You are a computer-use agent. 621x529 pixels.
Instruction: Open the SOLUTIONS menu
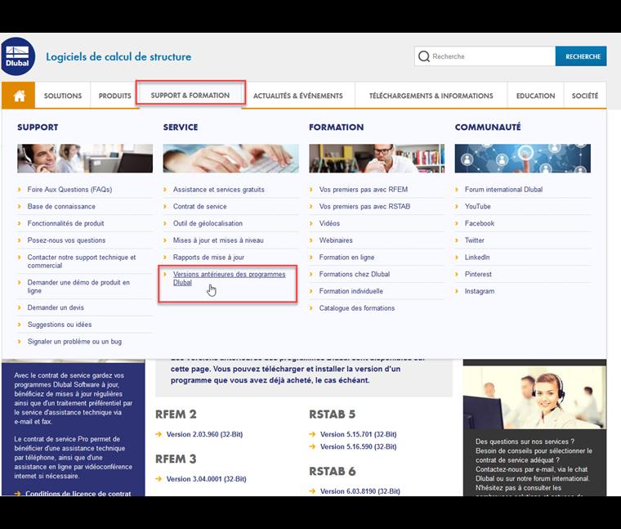(63, 96)
